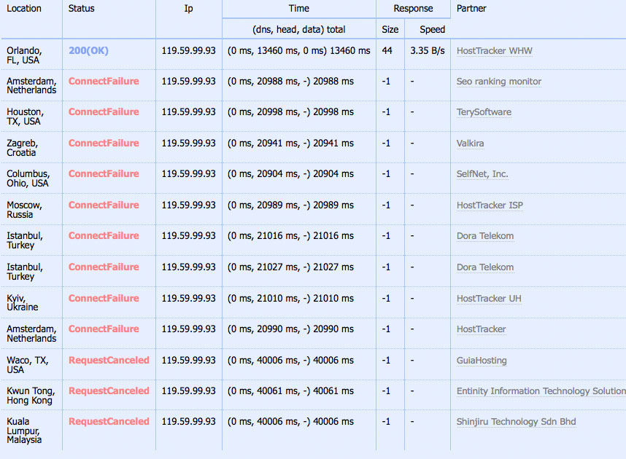
Task: Open the SelfNet, Inc. partner link
Action: click(482, 174)
